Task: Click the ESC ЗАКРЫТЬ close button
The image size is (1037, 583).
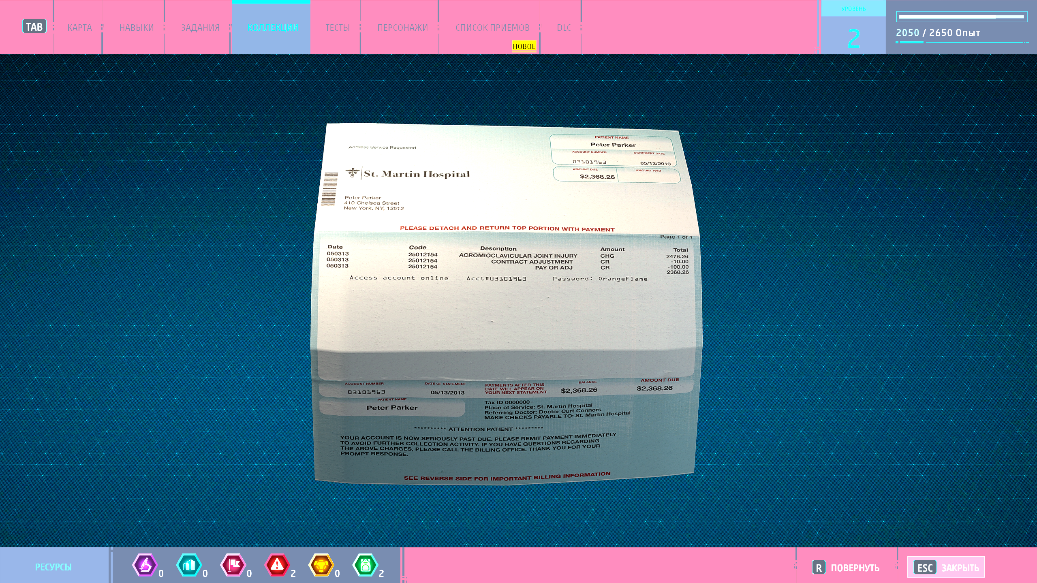Action: point(946,568)
